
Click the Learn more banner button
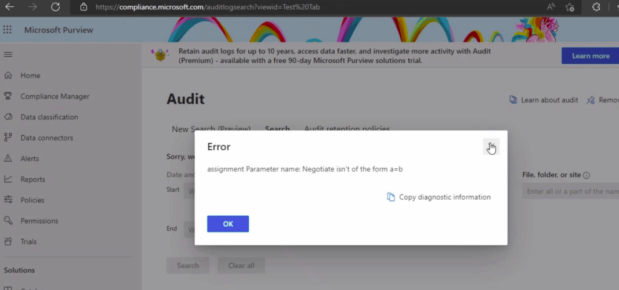coord(590,56)
